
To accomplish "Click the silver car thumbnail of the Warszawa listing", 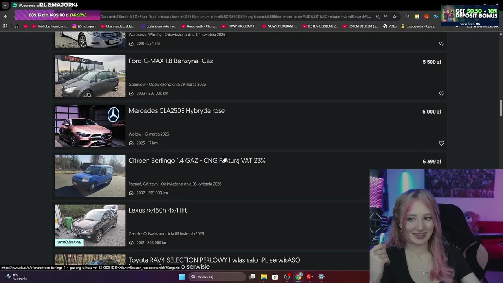I will [x=90, y=40].
